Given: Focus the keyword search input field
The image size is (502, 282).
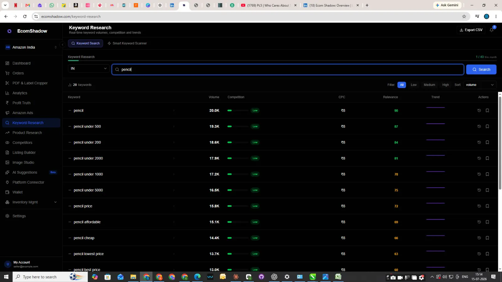Looking at the screenshot, I should pyautogui.click(x=288, y=70).
